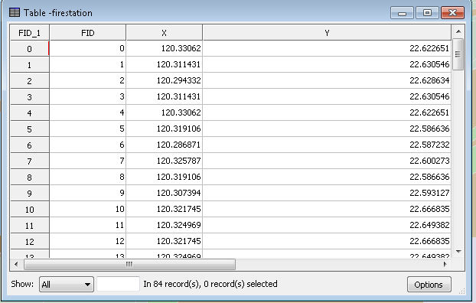Click the Options button
The image size is (476, 303).
point(429,285)
